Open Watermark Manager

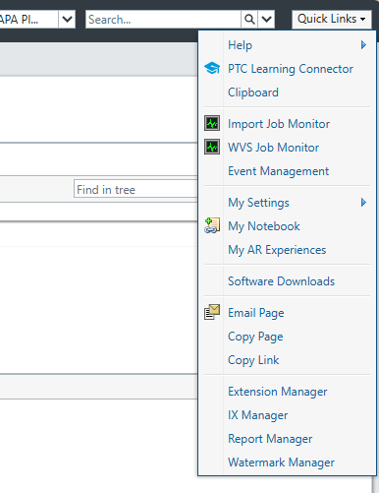[x=281, y=462]
